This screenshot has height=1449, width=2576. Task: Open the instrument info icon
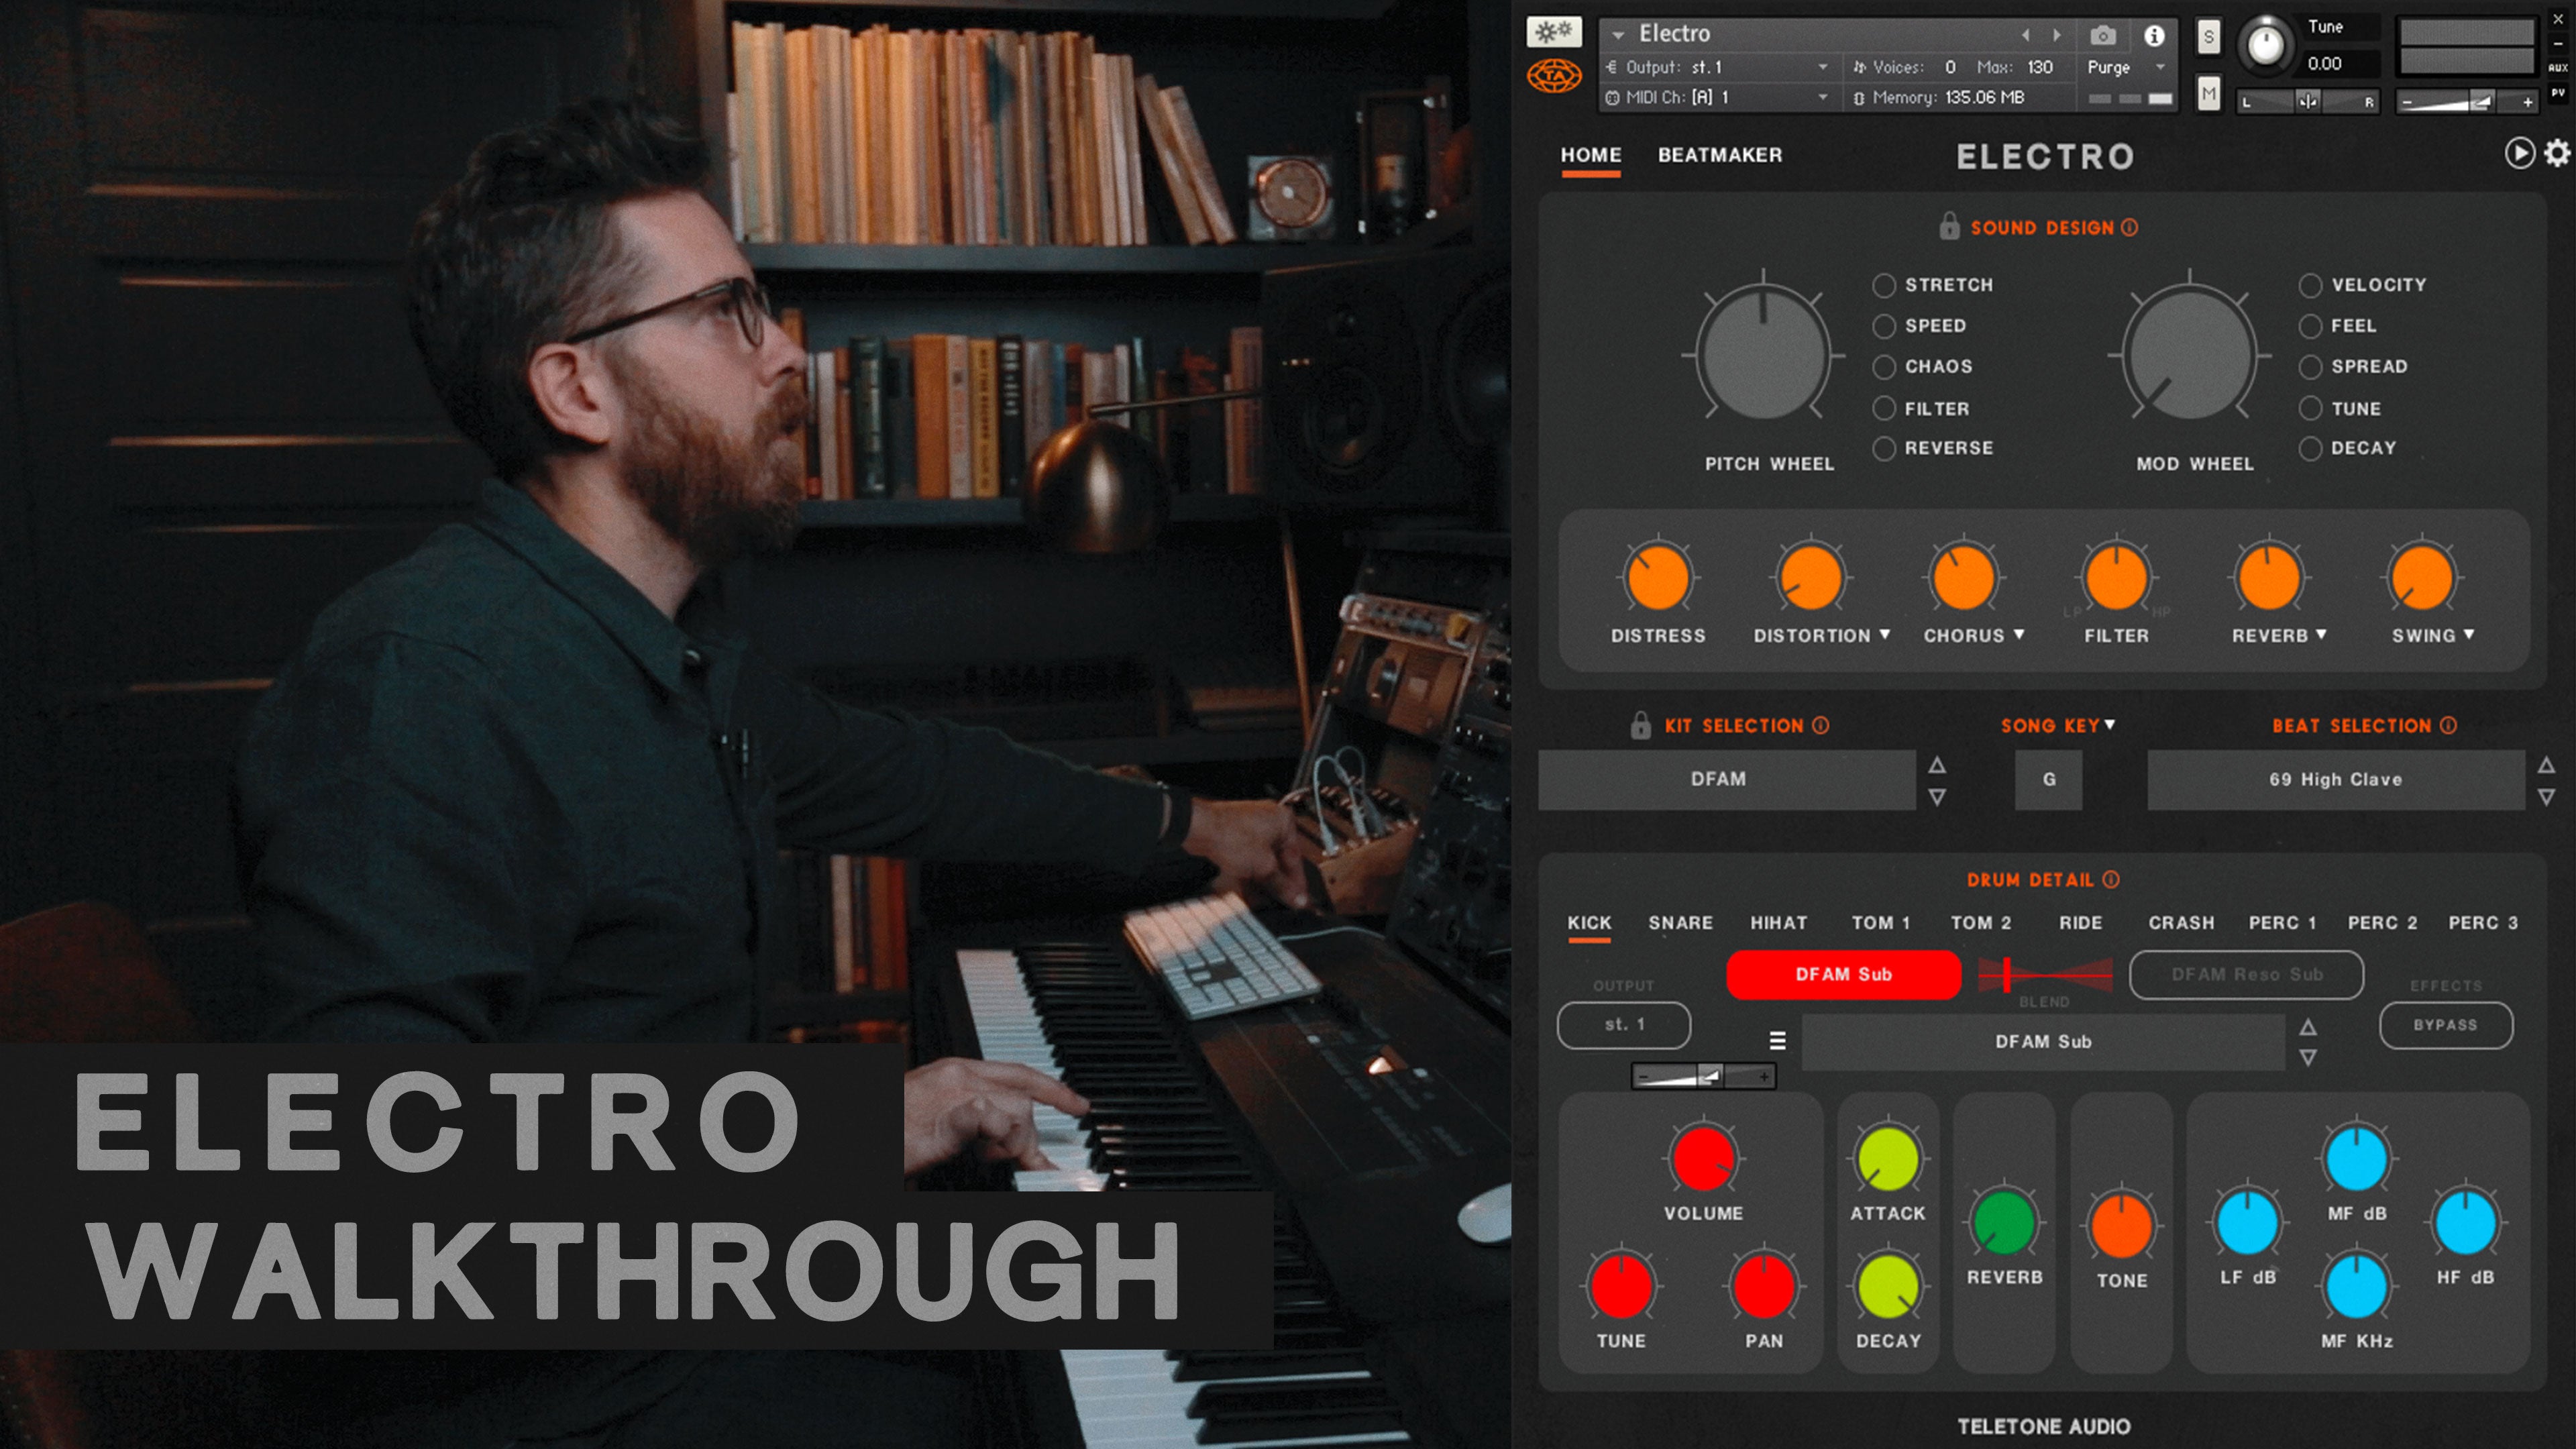pos(2154,36)
